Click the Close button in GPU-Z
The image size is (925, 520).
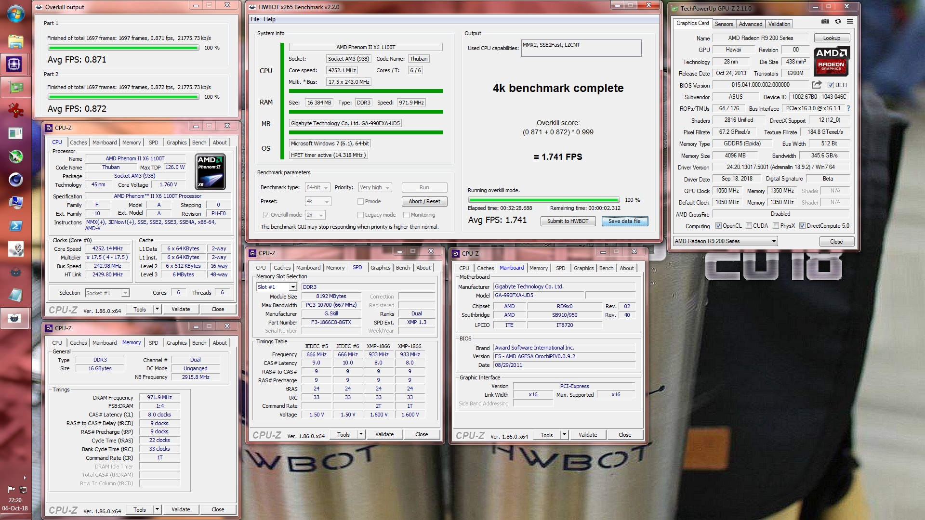click(x=836, y=242)
